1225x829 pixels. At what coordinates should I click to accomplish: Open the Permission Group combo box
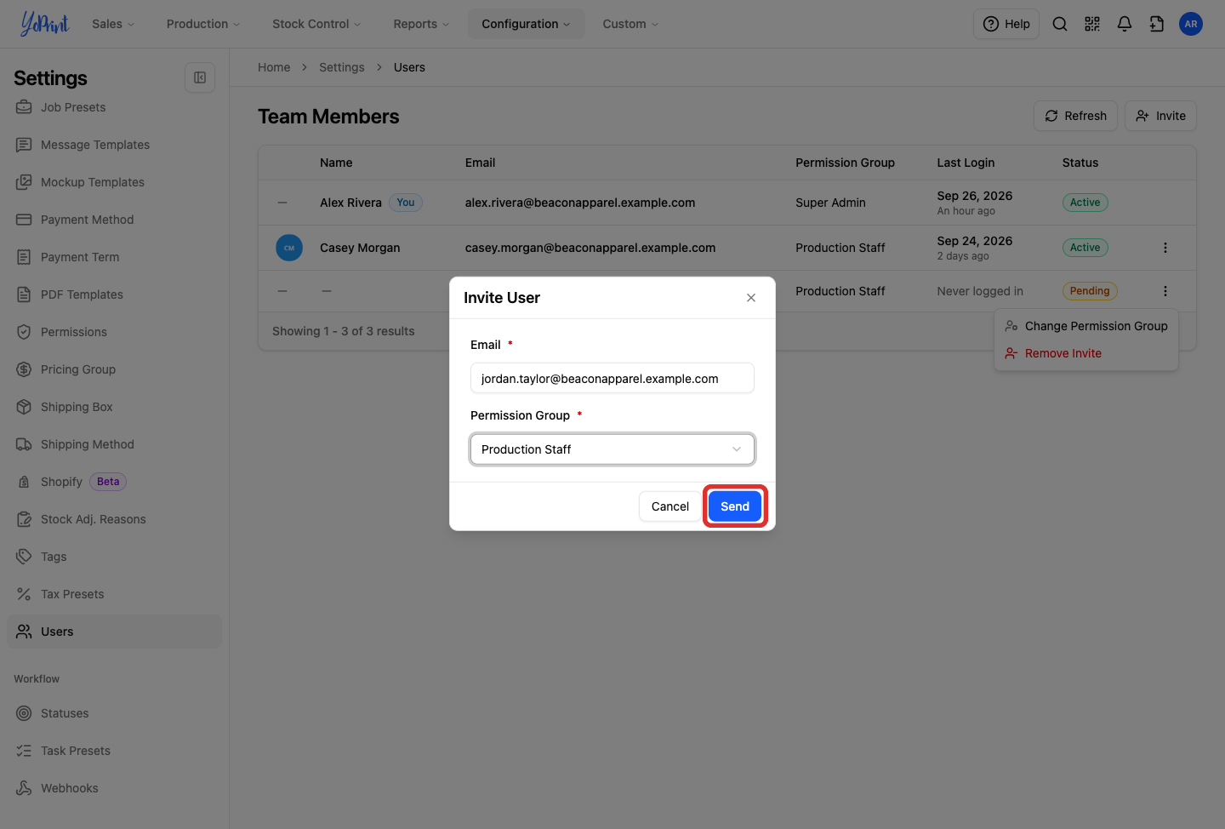coord(612,449)
